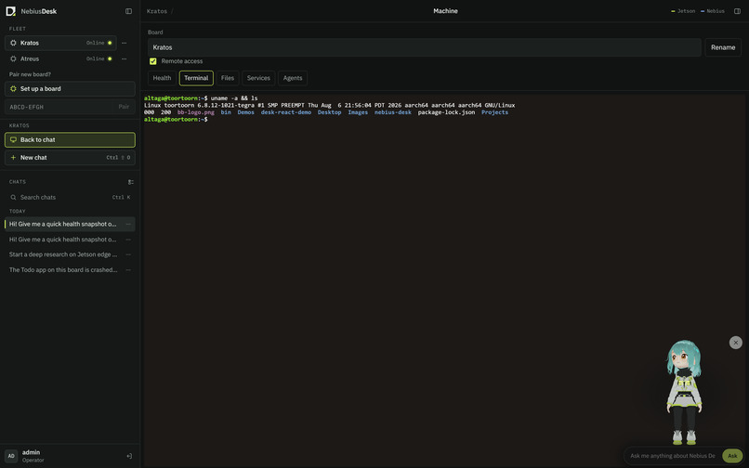Screen dimensions: 749x468
Task: Focus the Search chats field
Action: click(x=70, y=197)
